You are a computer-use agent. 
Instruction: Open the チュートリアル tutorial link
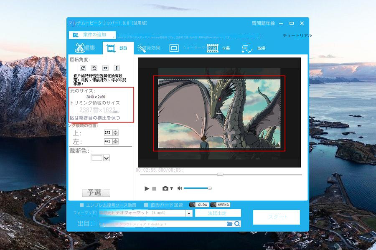tap(297, 35)
